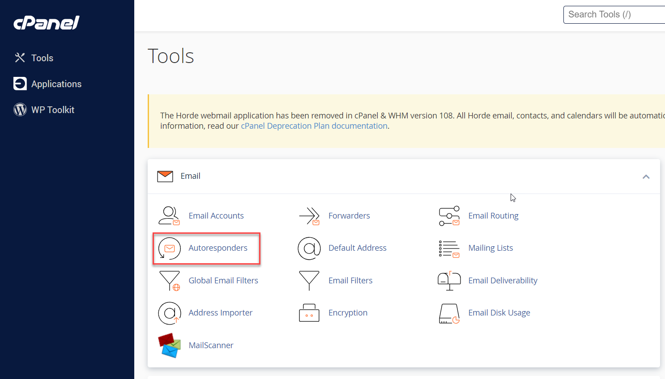Open the Email Disk Usage link
665x379 pixels.
click(499, 313)
